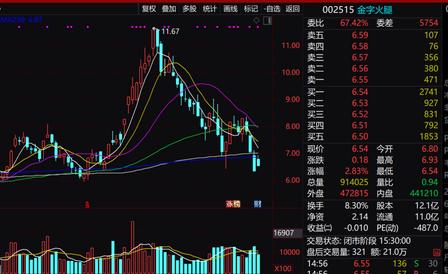The width and height of the screenshot is (448, 274).
Task: Open the red bar-chart icon beside after-hours volume
Action: click(x=437, y=252)
